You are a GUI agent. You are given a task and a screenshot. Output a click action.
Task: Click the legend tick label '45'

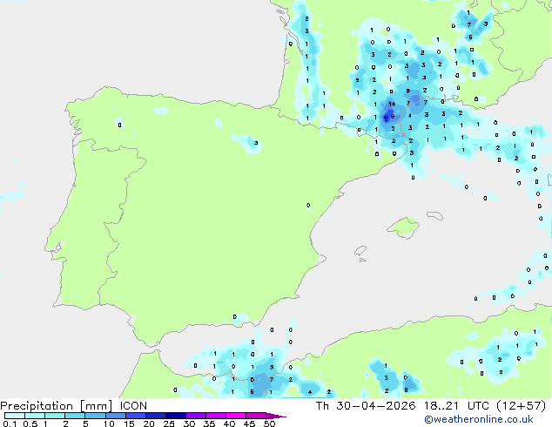click(x=249, y=424)
